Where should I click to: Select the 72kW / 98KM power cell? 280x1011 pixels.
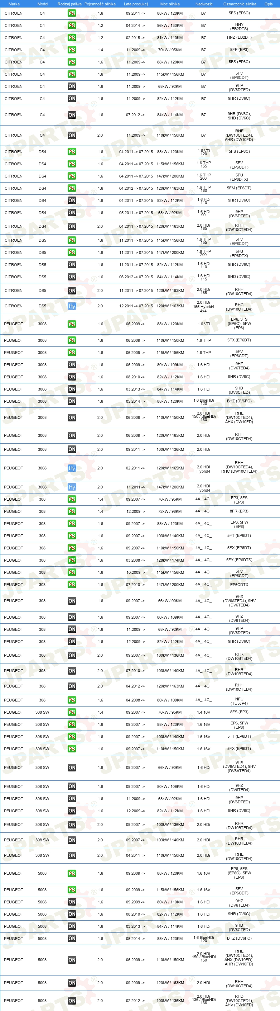click(x=170, y=511)
